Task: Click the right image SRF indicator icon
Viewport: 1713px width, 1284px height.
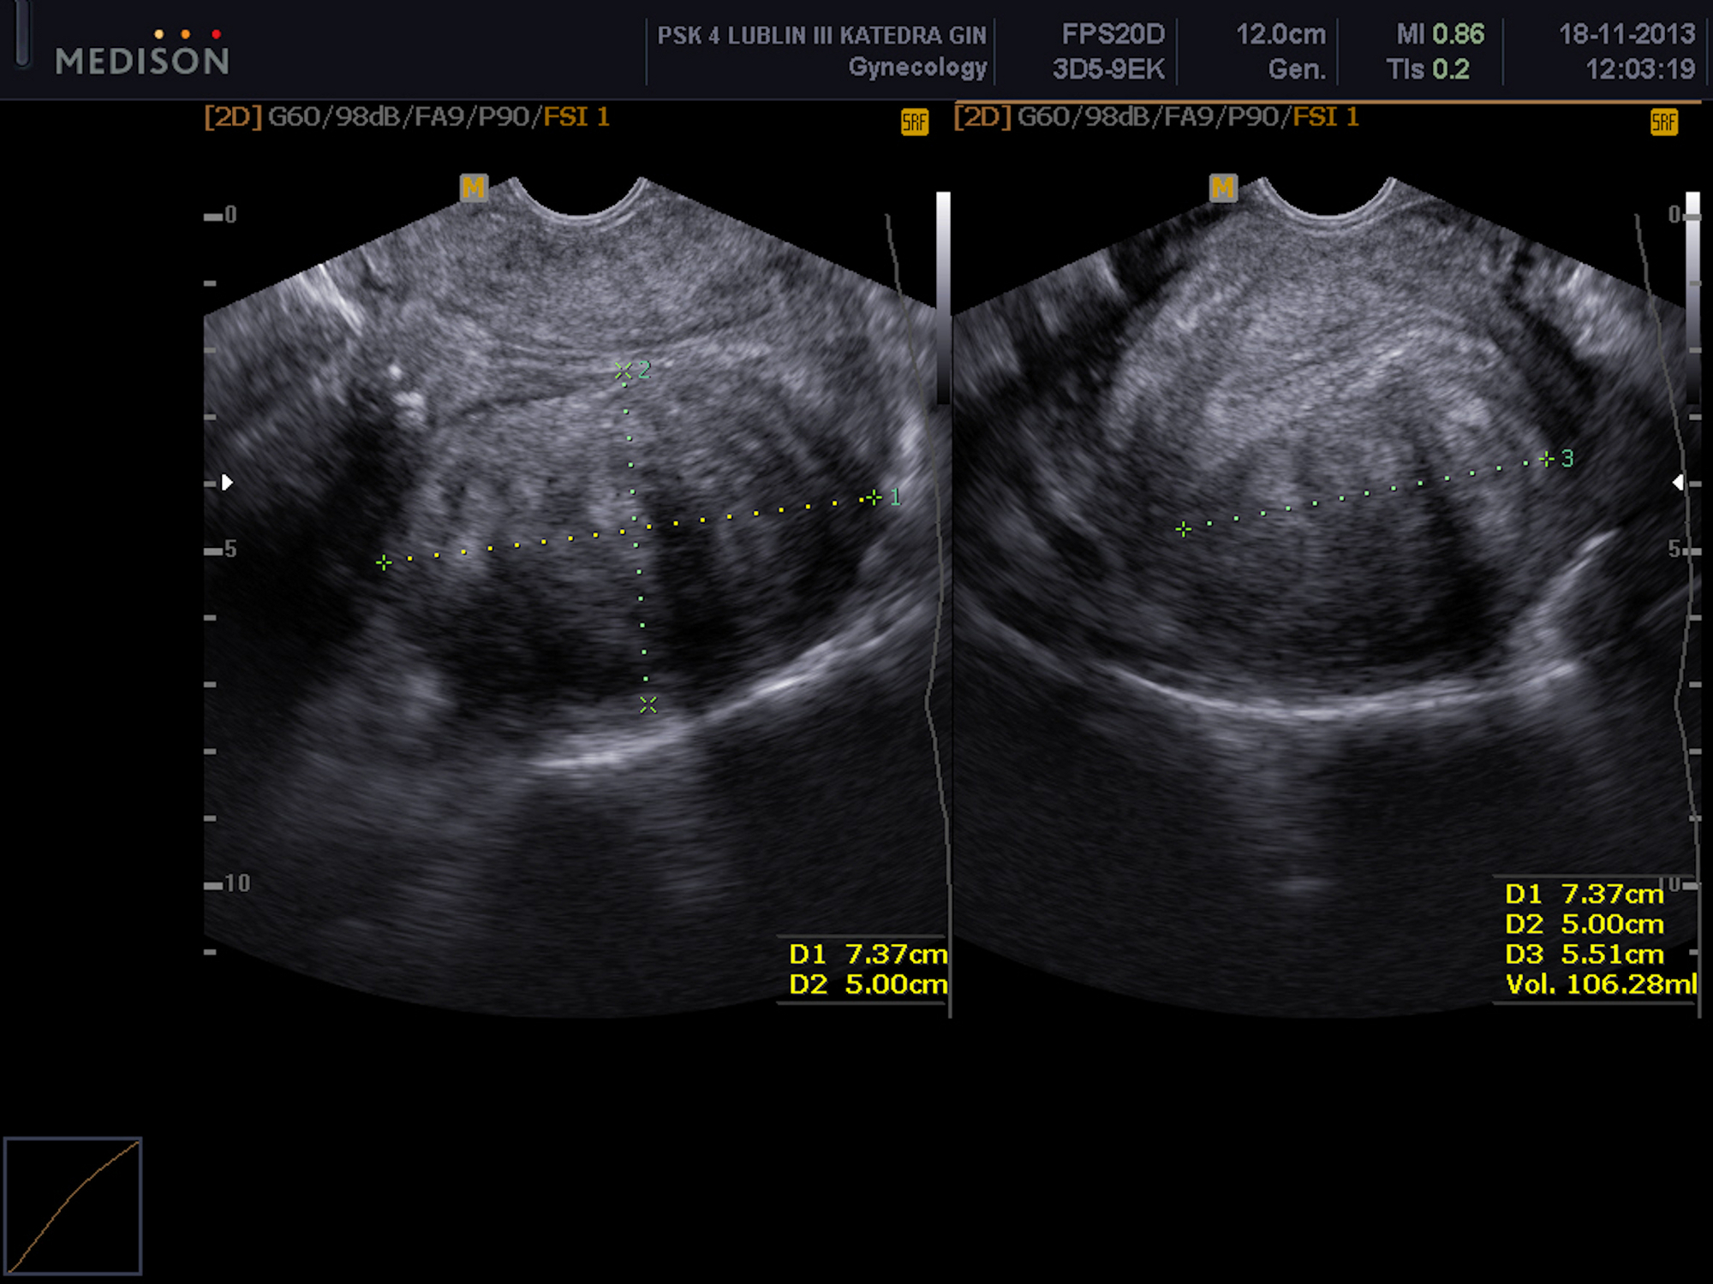Action: [x=1663, y=122]
